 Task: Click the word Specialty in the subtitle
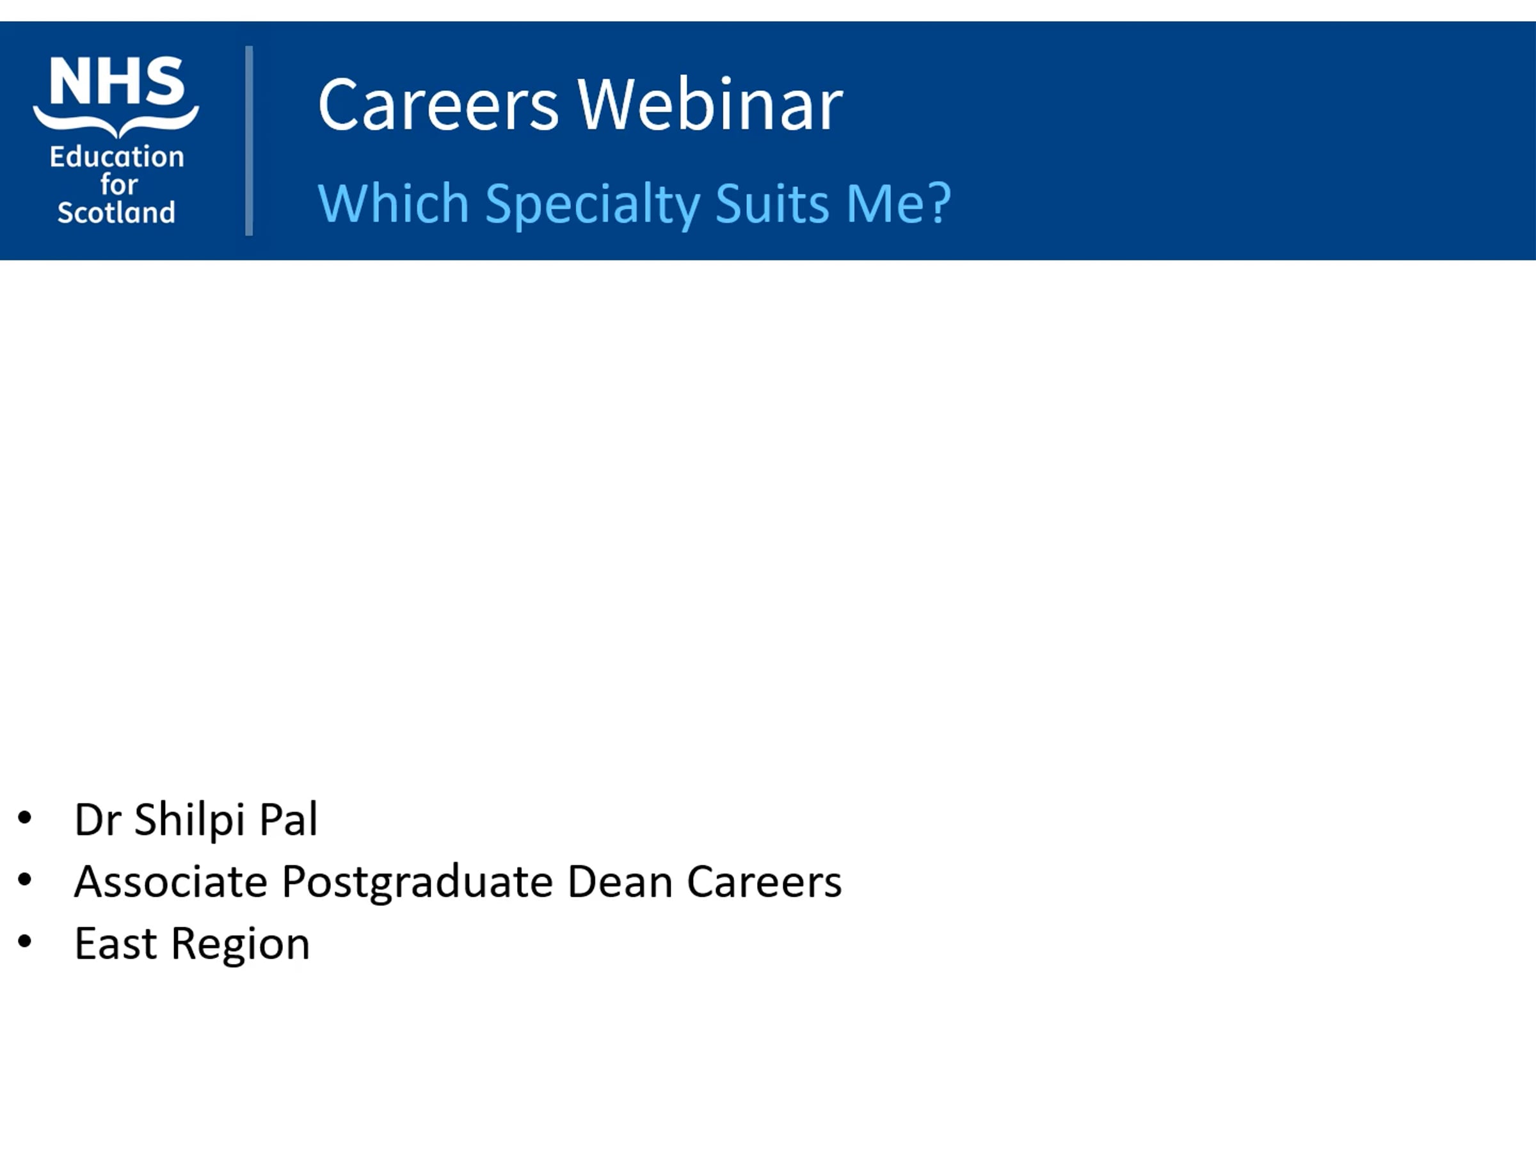tap(592, 205)
